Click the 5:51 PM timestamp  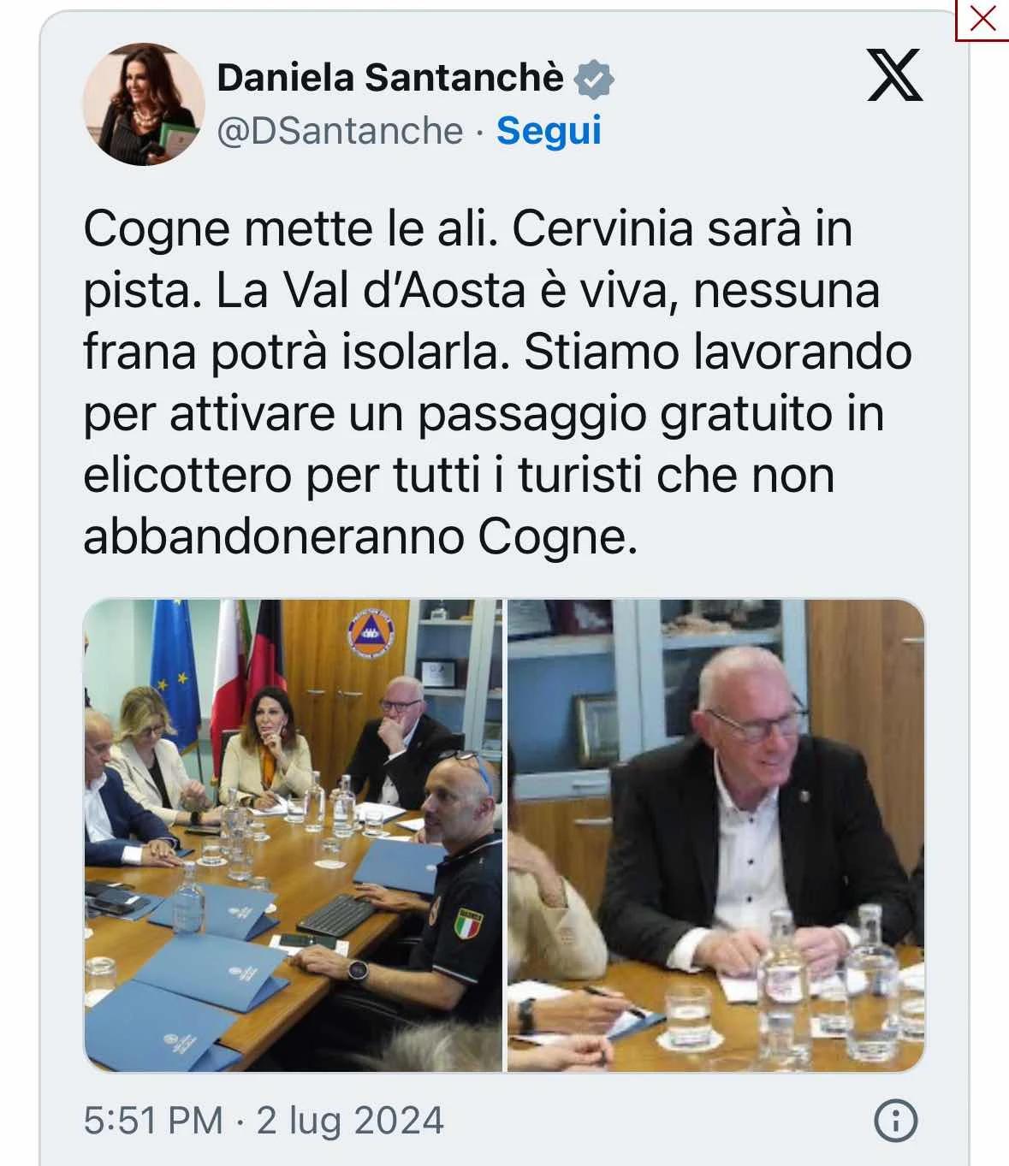(x=153, y=1121)
